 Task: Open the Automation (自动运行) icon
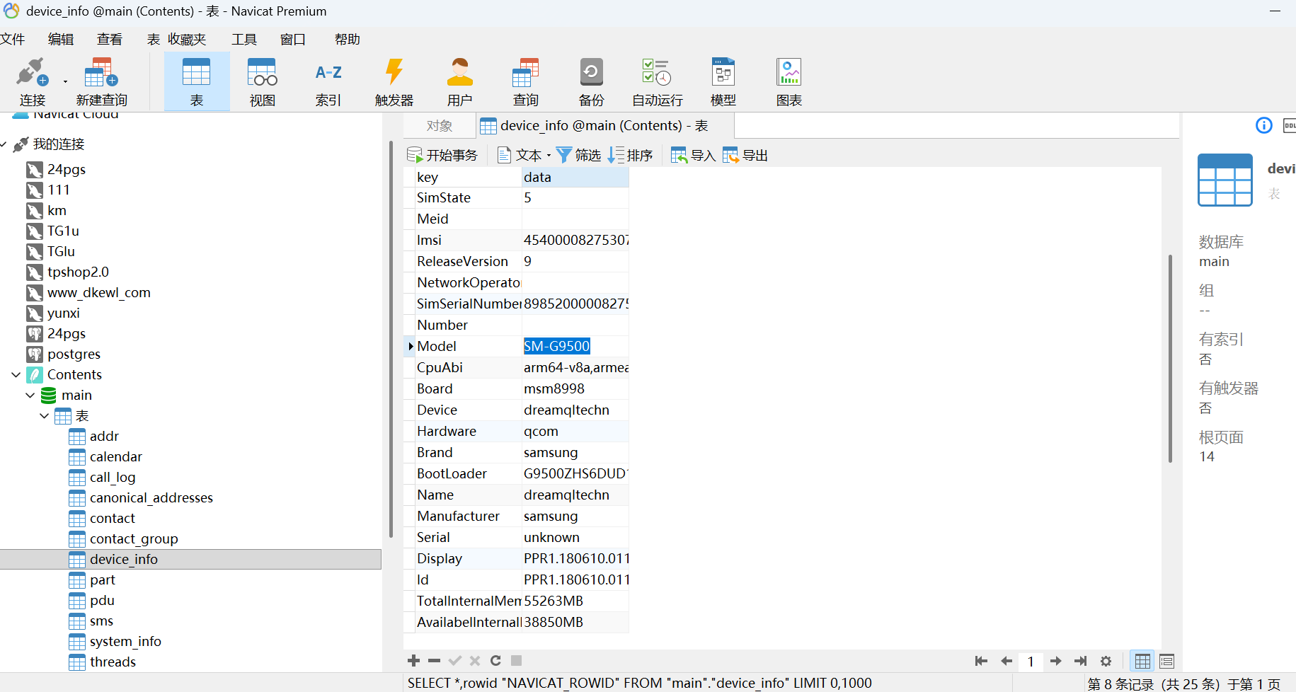(x=658, y=82)
